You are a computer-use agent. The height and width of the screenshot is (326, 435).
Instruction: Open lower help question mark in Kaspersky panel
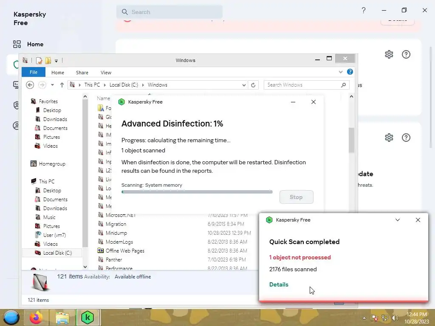pyautogui.click(x=406, y=138)
